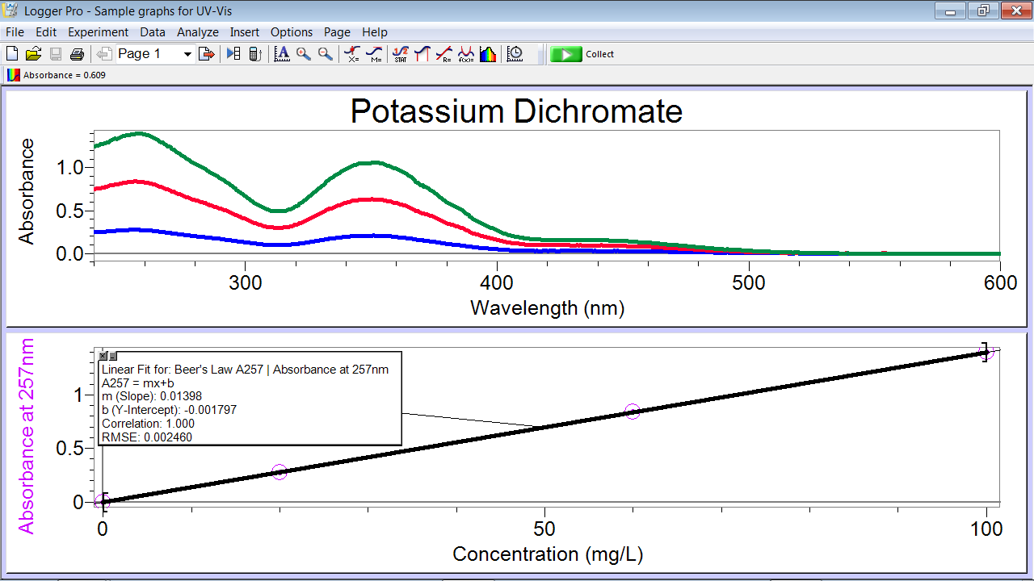
Task: Open the Curve Fit tool
Action: (x=444, y=53)
